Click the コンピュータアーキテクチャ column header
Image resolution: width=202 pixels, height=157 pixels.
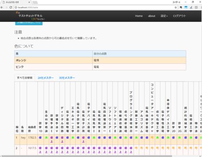pyautogui.click(x=152, y=108)
